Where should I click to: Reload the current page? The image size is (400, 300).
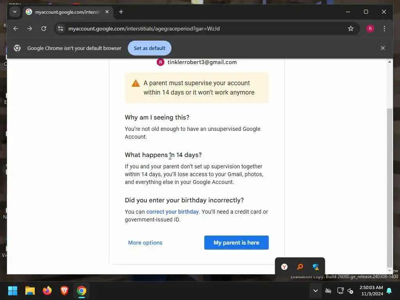click(44, 29)
